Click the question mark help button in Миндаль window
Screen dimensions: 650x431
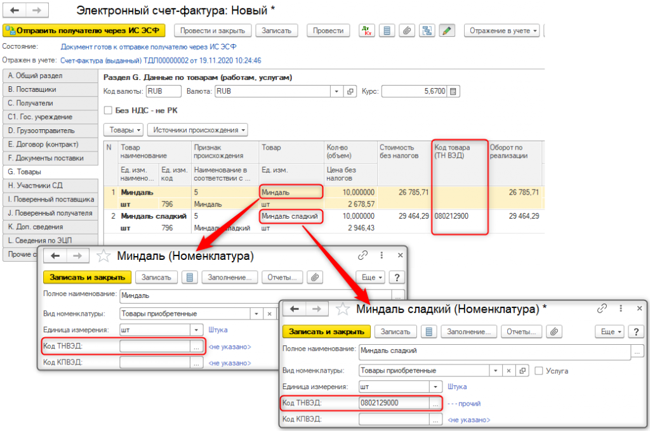point(396,277)
